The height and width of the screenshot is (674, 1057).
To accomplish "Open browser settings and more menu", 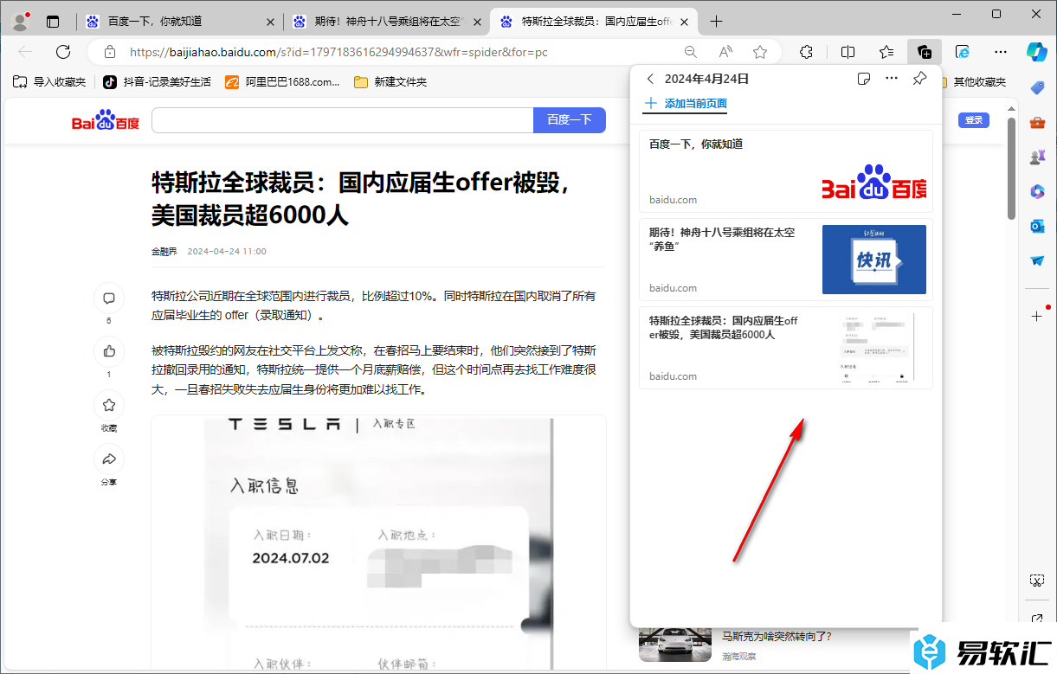I will [1001, 52].
